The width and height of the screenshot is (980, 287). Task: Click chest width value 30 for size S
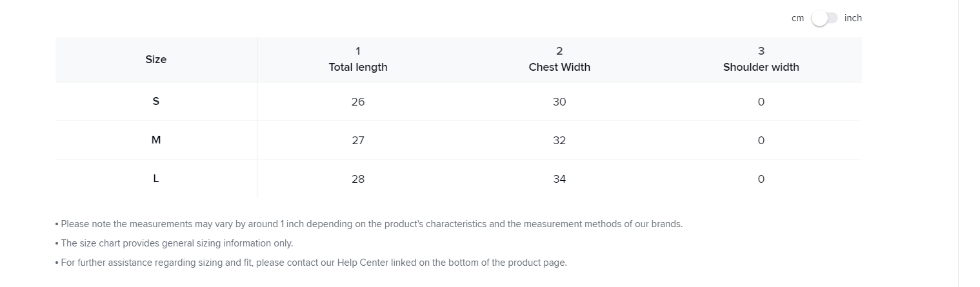559,102
